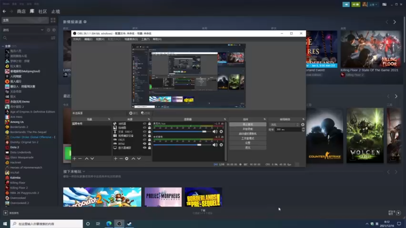Mute the second mixer channel speaker icon
This screenshot has height=228, width=406.
215,145
